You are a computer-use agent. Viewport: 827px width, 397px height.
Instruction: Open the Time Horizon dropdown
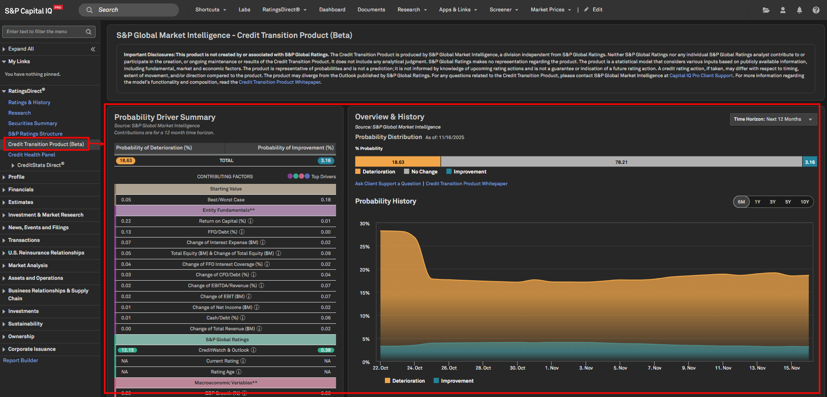pyautogui.click(x=773, y=119)
